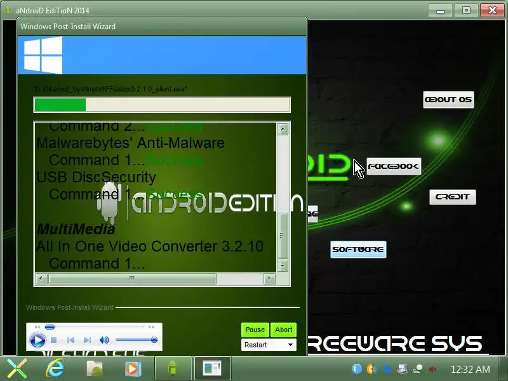Viewport: 508px width, 381px height.
Task: Open the FACEBOOK button
Action: tap(394, 166)
